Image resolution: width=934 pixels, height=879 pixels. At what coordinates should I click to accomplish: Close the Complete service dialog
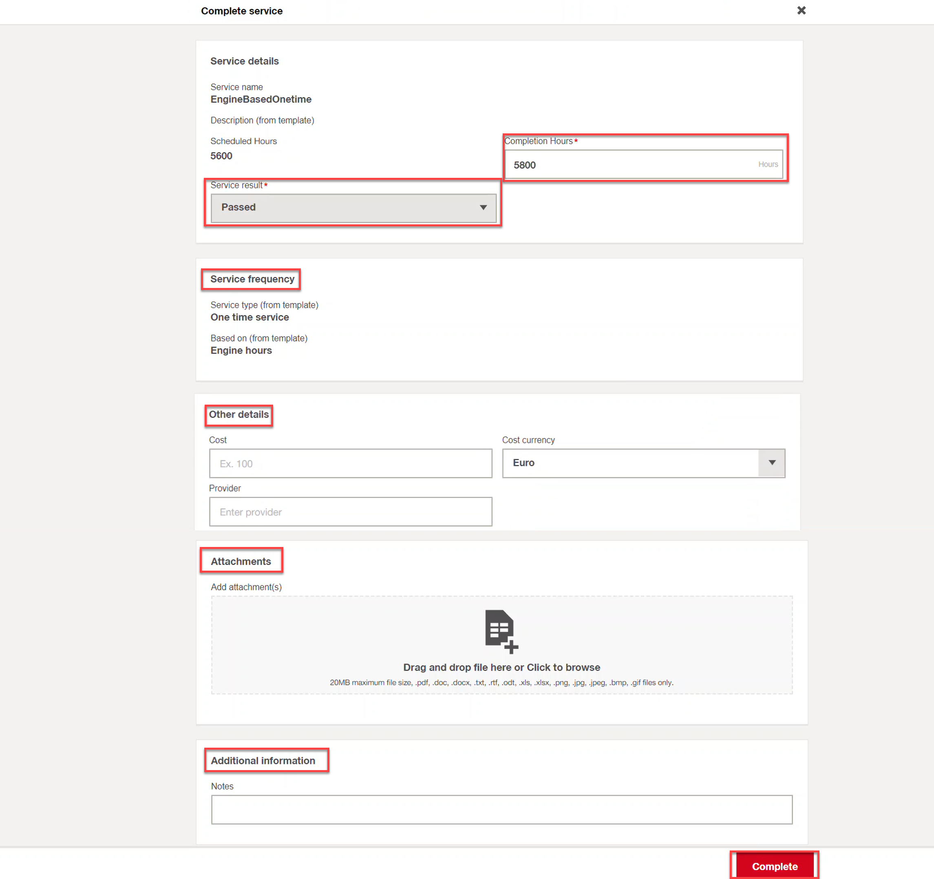pyautogui.click(x=801, y=10)
